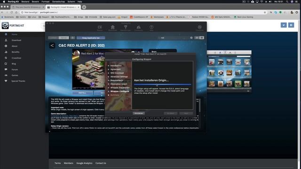Viewport: 301px width, 169px height.
Task: Switch to grid view in Porting Kit
Action: tap(197, 38)
